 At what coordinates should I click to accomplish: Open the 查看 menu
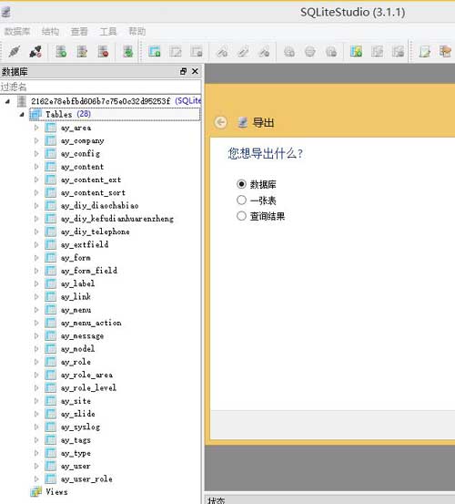79,32
